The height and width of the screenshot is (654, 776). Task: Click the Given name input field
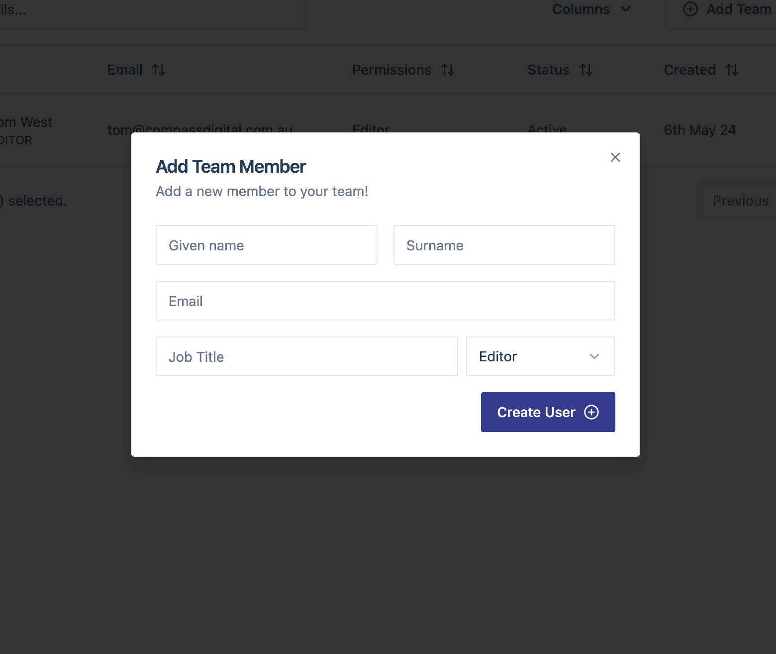point(266,245)
